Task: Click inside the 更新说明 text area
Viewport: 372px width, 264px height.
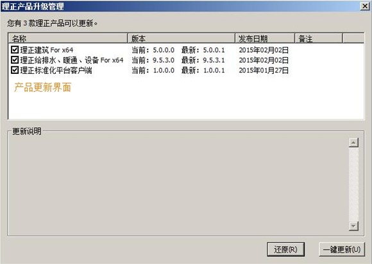Action: [x=178, y=184]
